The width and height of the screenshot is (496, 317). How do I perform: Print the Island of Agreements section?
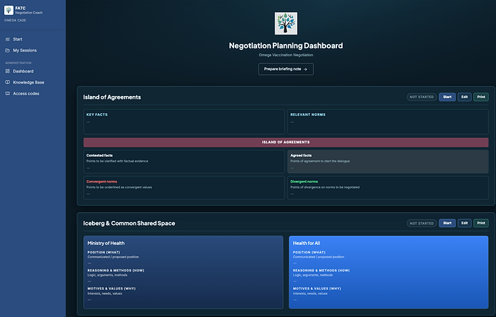click(x=481, y=97)
